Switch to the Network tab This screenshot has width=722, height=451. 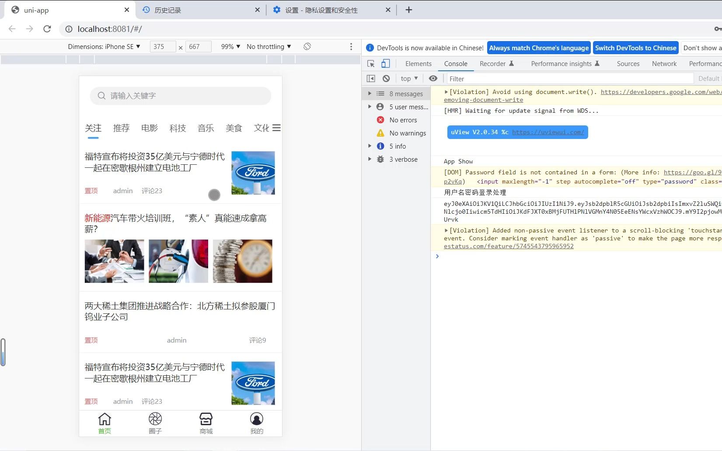click(x=664, y=64)
